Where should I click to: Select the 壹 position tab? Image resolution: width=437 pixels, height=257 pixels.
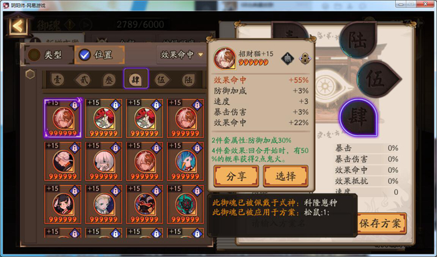tap(57, 80)
